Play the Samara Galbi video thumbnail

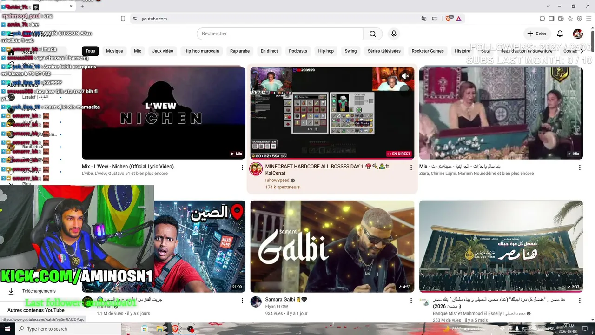[x=332, y=247]
